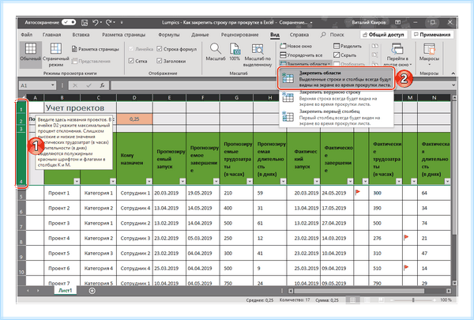This screenshot has height=320, width=474.
Task: Redo last action
Action: click(x=109, y=22)
